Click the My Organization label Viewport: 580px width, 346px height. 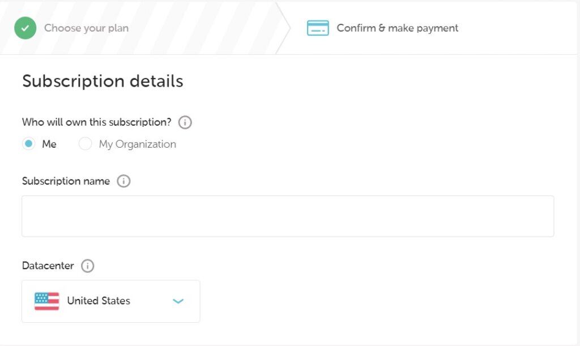137,144
